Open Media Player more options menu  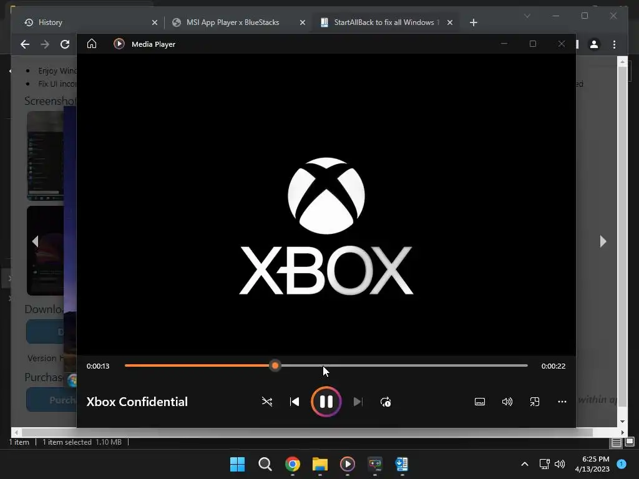click(562, 402)
